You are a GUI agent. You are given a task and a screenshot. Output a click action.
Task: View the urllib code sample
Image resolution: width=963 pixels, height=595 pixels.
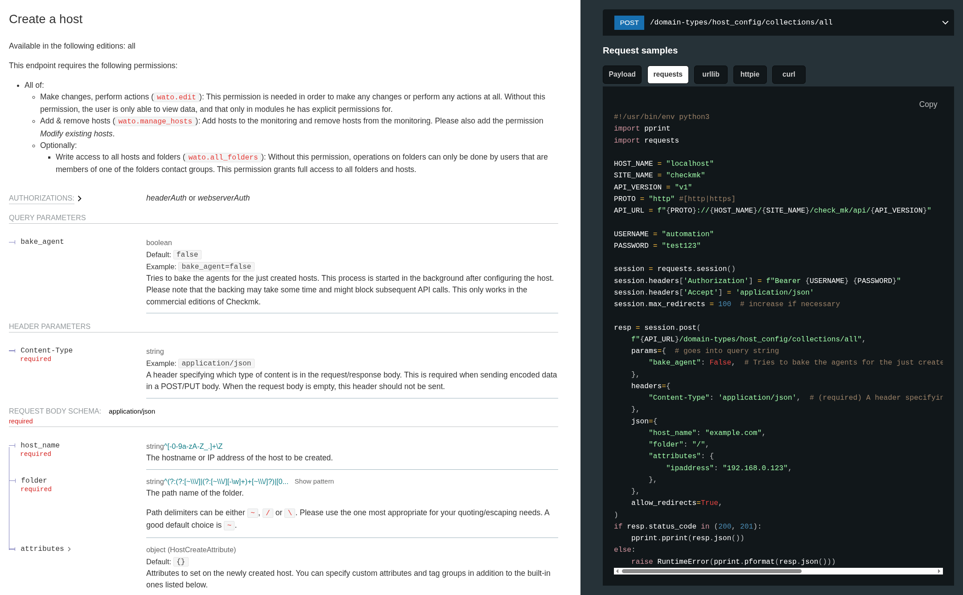coord(711,74)
